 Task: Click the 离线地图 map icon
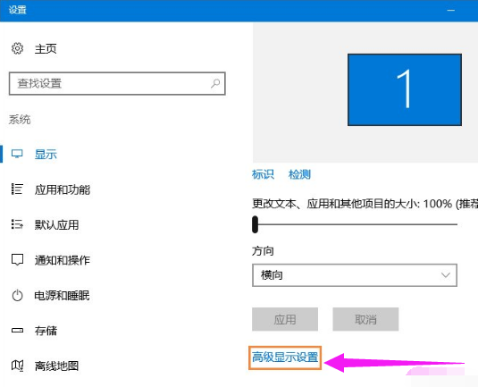pos(17,366)
